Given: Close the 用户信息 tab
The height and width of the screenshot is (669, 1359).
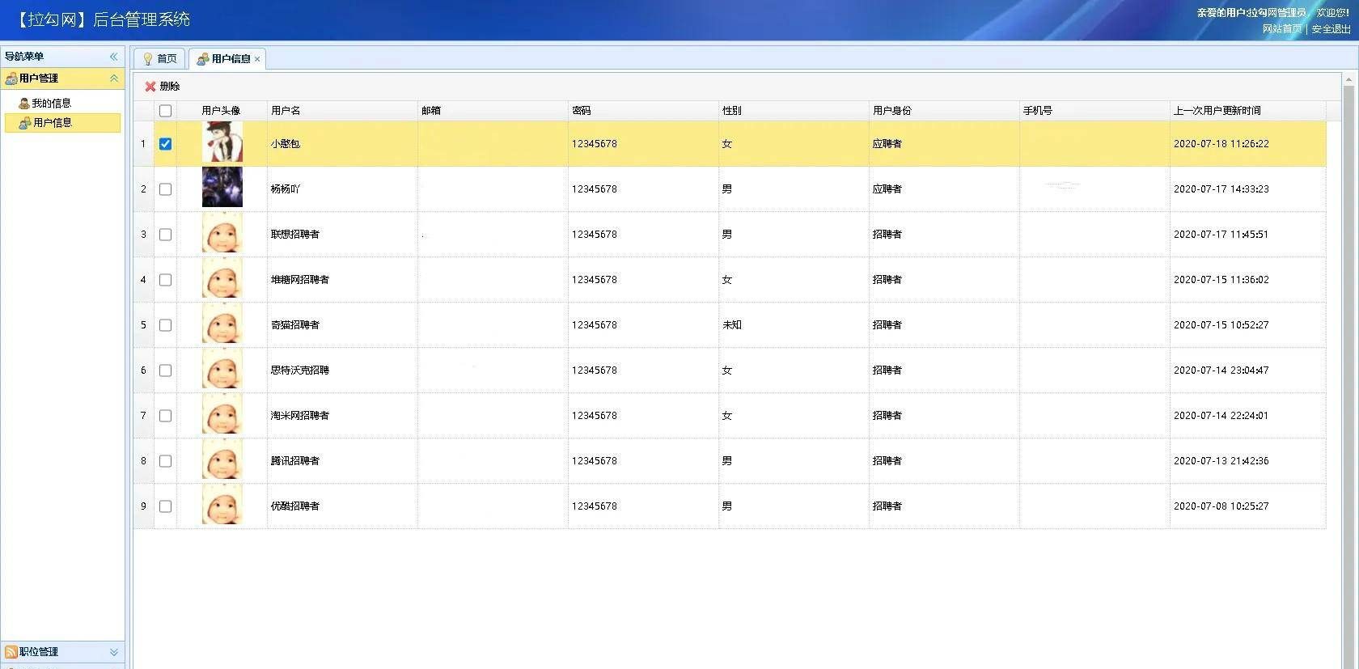Looking at the screenshot, I should click(257, 59).
